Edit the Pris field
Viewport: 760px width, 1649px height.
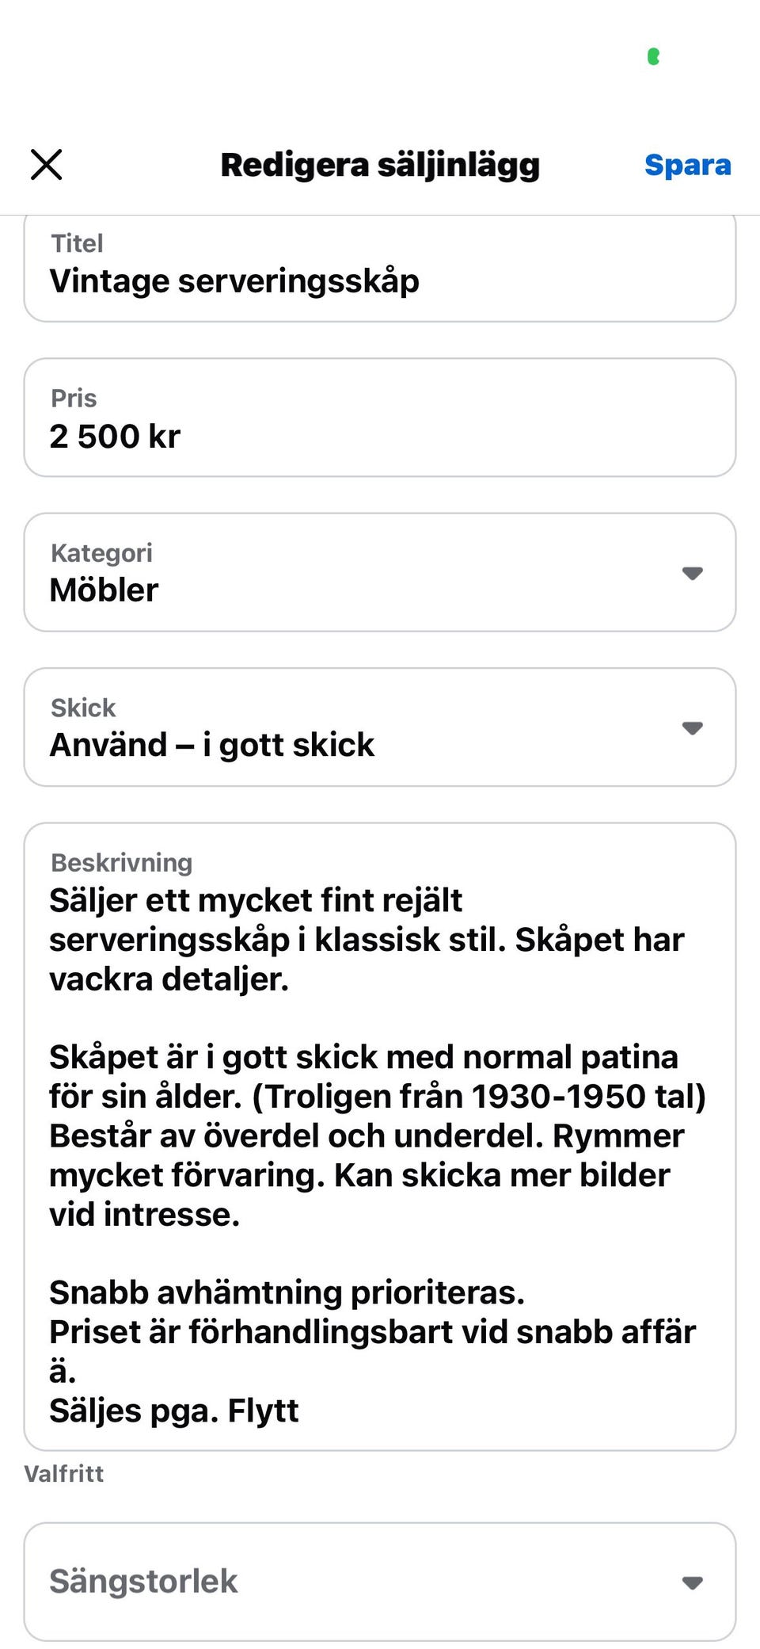coord(380,418)
